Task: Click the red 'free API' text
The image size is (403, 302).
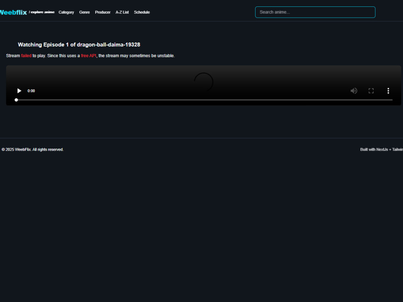Action: (89, 56)
